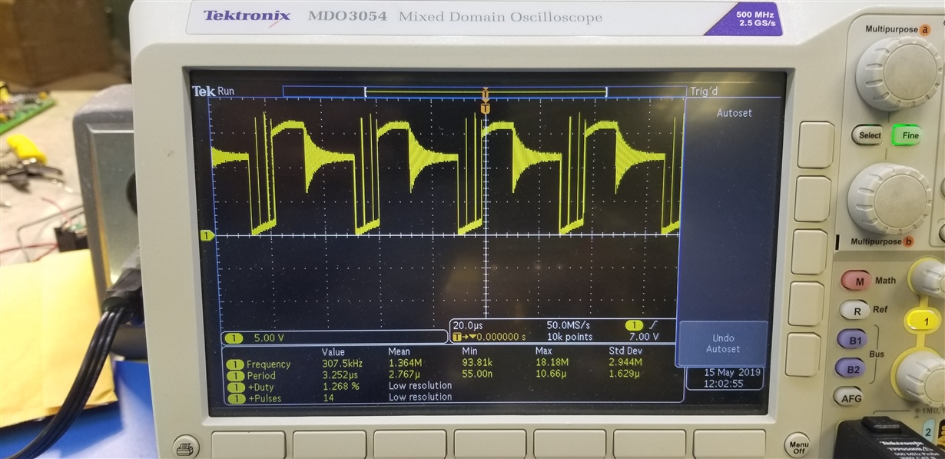The image size is (945, 459).
Task: Tap the Trig'd trigger status
Action: [x=704, y=91]
